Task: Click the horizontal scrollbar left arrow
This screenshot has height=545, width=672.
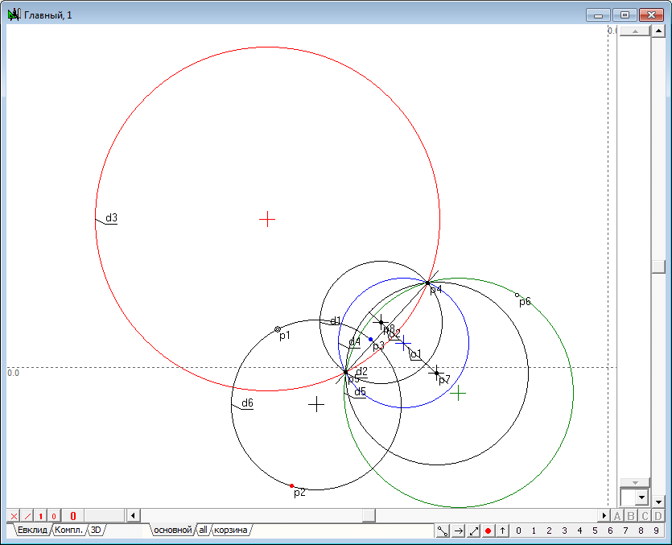Action: pyautogui.click(x=133, y=515)
